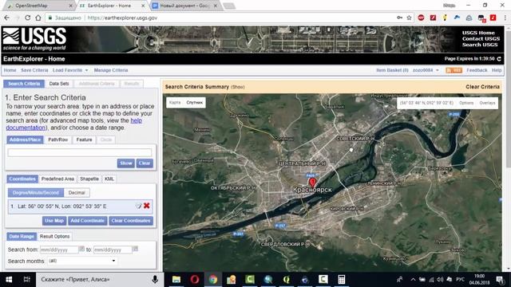Switch map to Спутник satellite view
The width and height of the screenshot is (511, 287).
coord(195,103)
